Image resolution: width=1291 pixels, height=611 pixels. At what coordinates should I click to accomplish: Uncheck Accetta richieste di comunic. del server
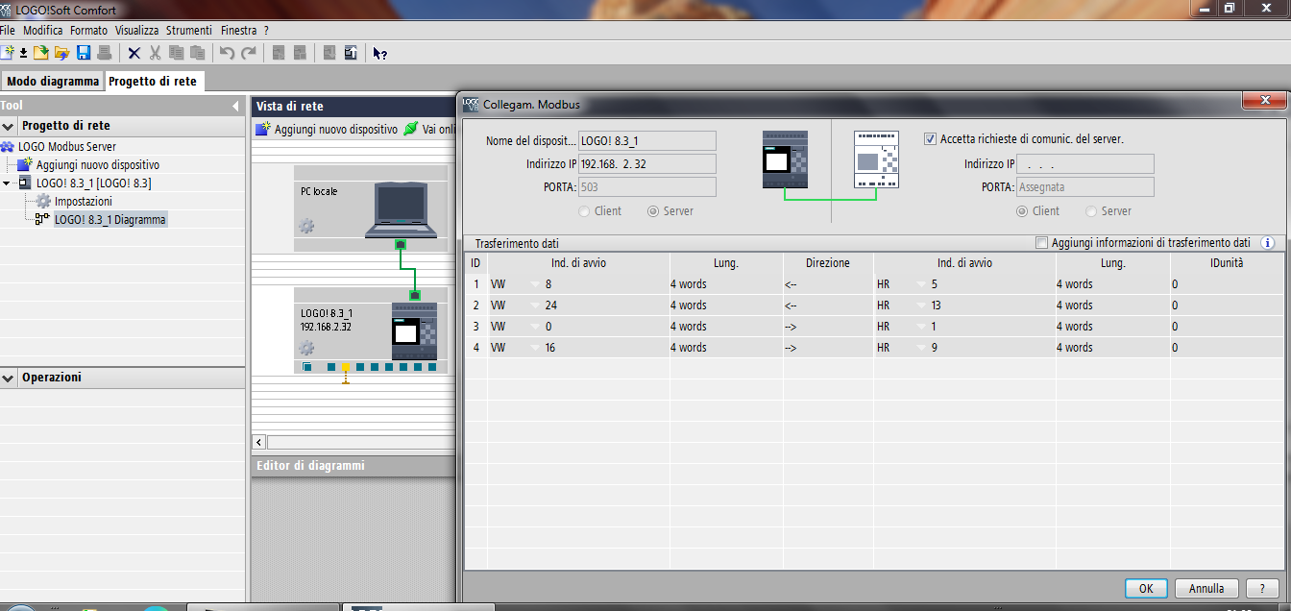[930, 139]
